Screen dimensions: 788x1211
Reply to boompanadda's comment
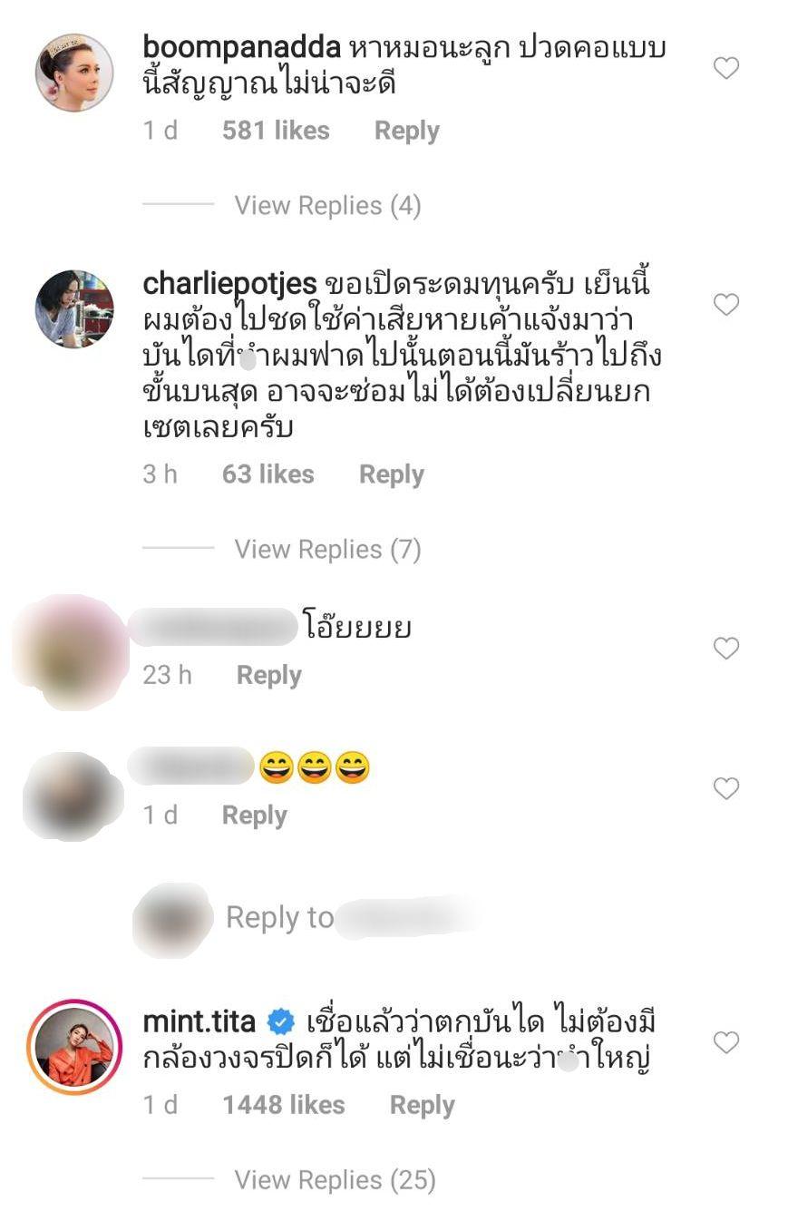[407, 131]
